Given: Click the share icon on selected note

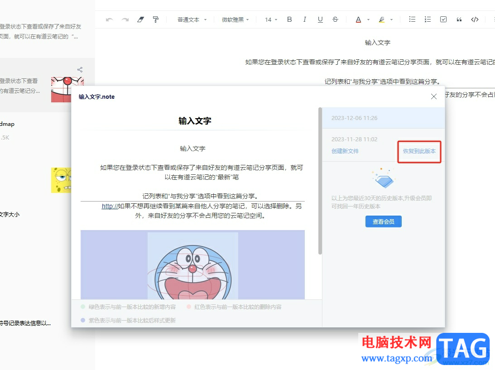Looking at the screenshot, I should pos(80,69).
